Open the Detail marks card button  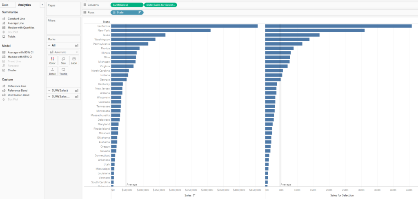(52, 71)
